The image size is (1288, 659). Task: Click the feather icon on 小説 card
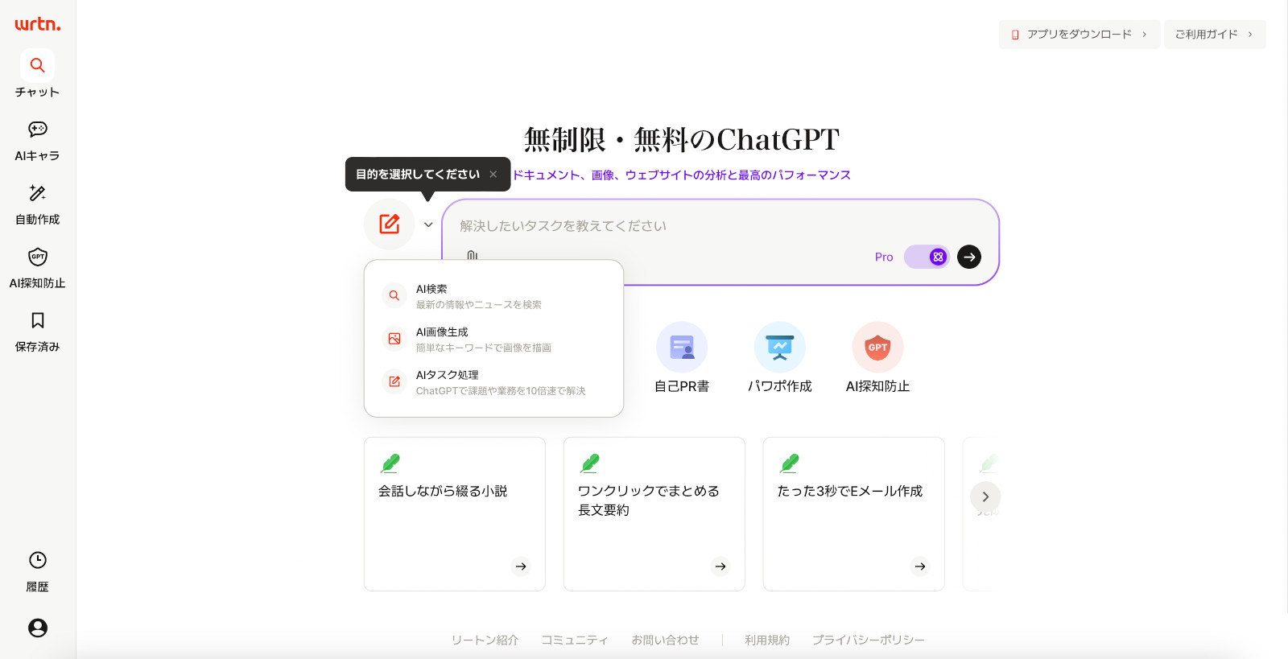tap(390, 463)
